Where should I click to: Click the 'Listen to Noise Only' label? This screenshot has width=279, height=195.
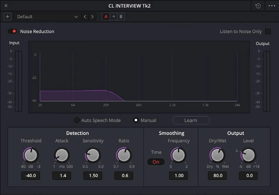tap(241, 32)
